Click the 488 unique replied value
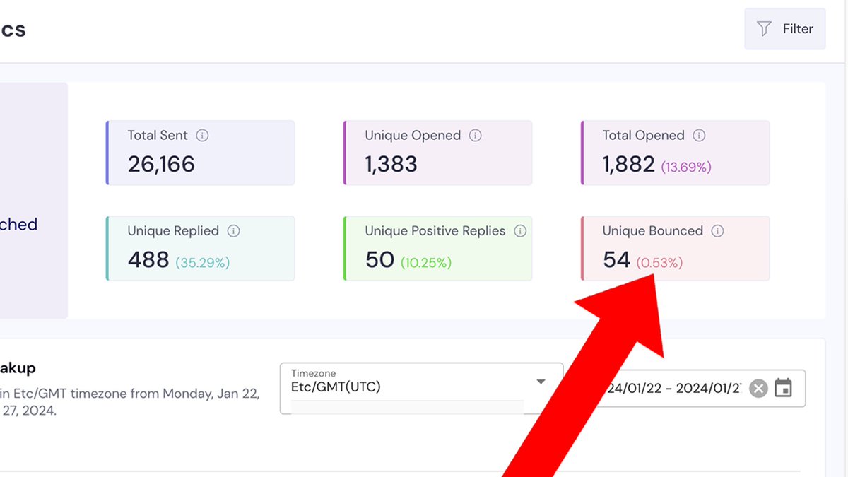This screenshot has height=477, width=848. [148, 260]
